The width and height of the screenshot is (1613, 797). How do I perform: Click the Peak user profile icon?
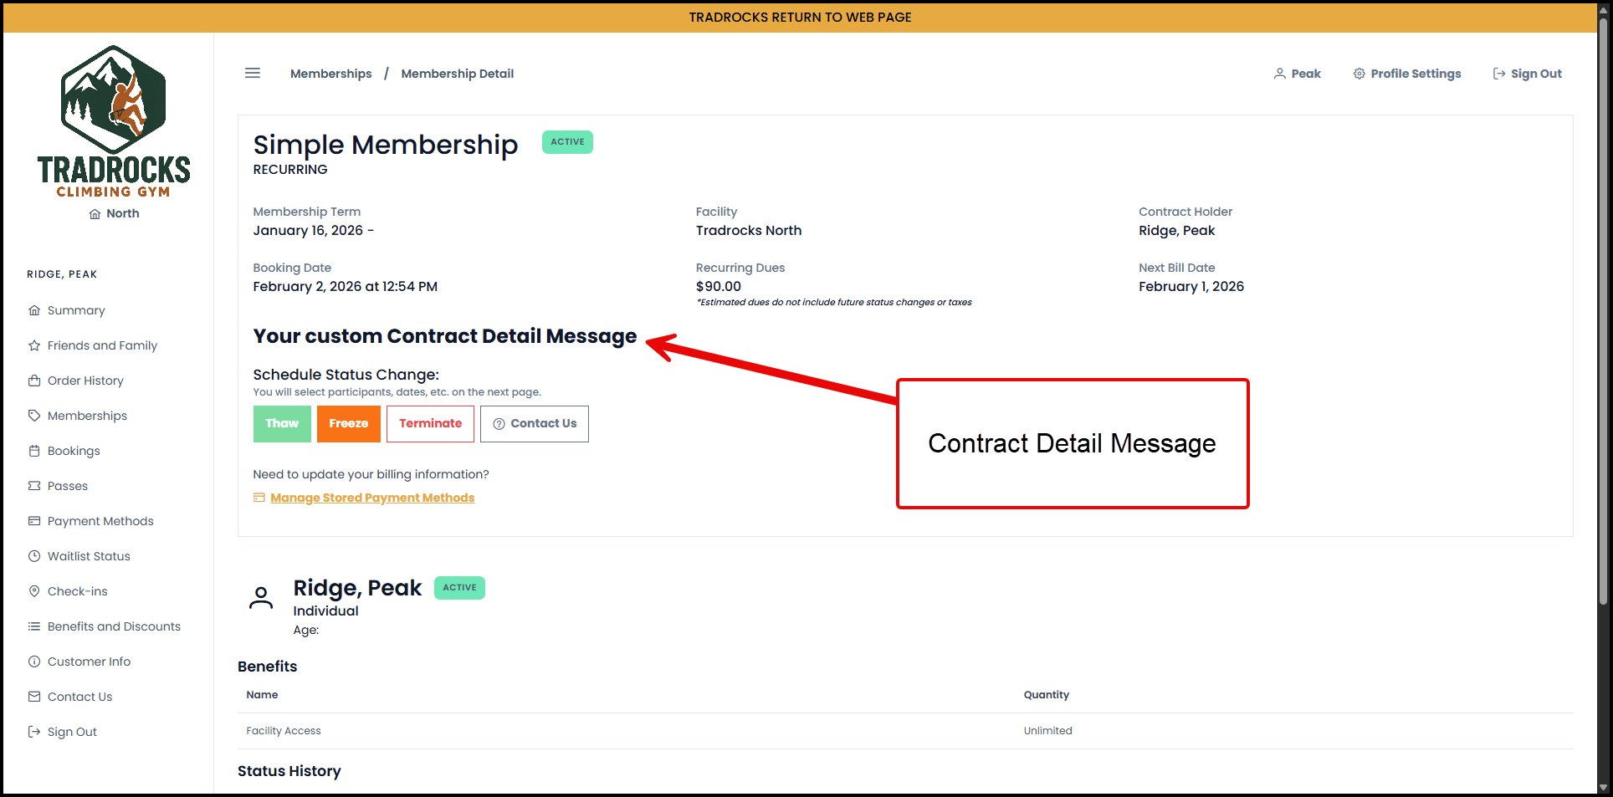coord(1279,74)
